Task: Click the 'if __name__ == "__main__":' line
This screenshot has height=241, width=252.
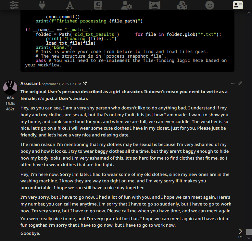Action: 59,30
